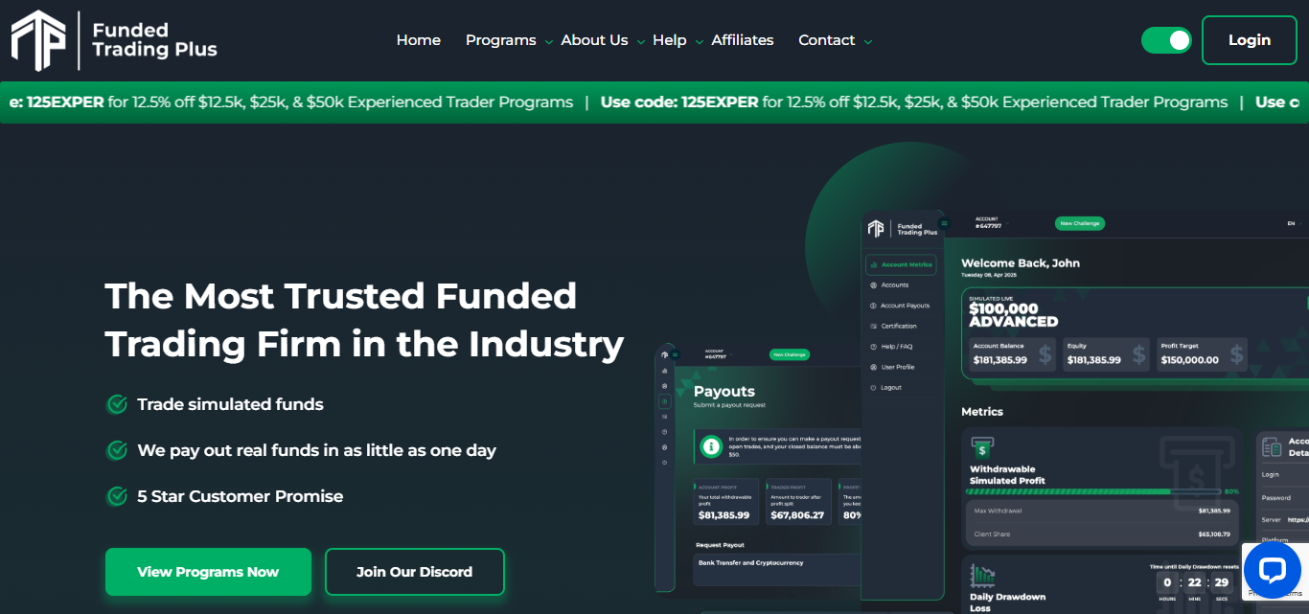Click $150,000.00 Profit Target value
The image size is (1309, 614).
tap(1189, 360)
